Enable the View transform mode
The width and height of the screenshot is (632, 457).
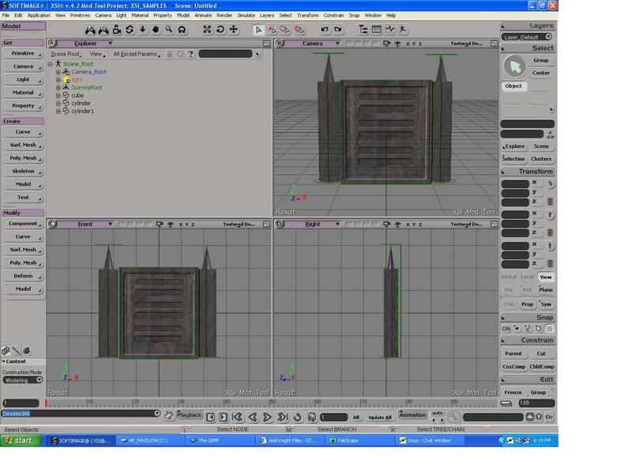(545, 277)
